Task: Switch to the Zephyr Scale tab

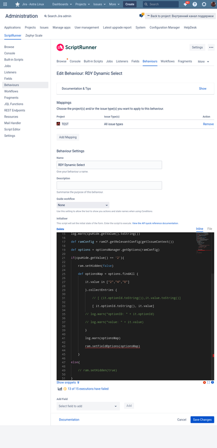Action: click(34, 35)
